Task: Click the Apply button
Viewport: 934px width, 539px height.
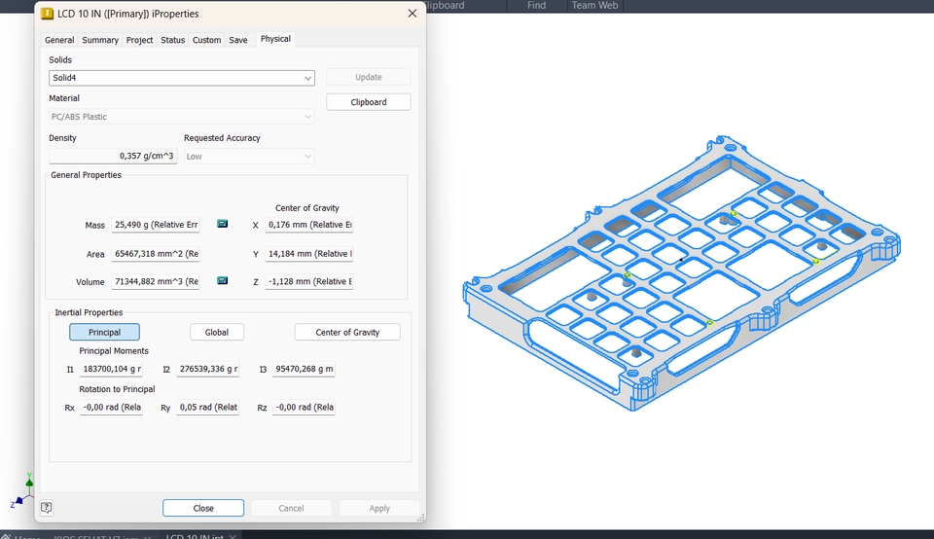Action: [379, 508]
